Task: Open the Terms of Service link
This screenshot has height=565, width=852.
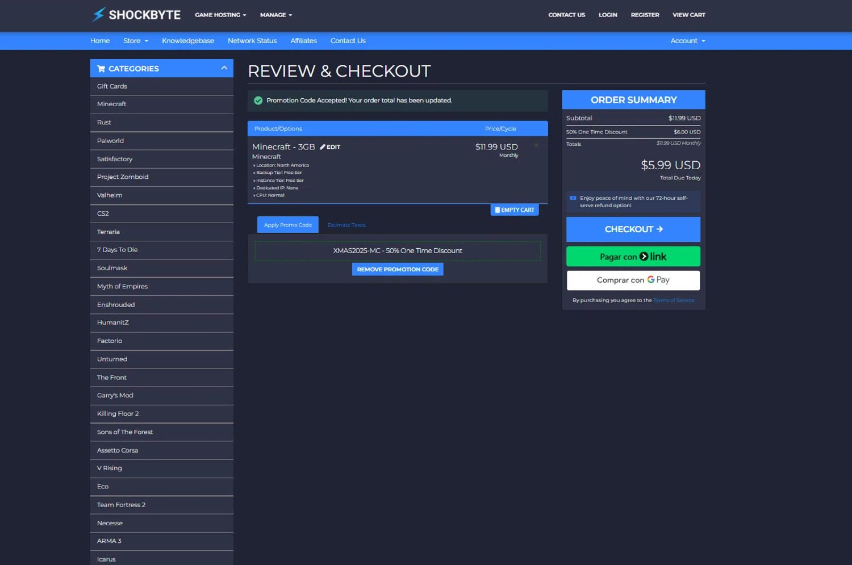Action: tap(674, 300)
